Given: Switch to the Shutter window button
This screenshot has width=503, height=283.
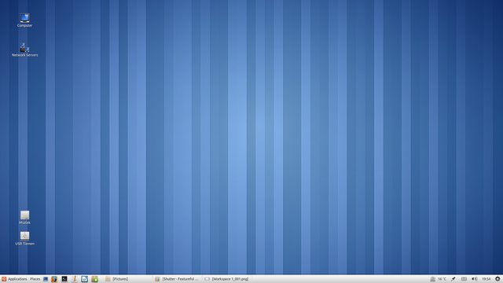Looking at the screenshot, I should coord(177,279).
